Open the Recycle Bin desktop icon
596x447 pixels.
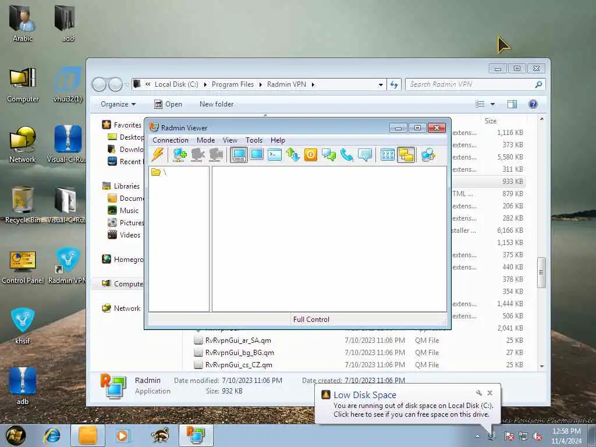pos(23,204)
